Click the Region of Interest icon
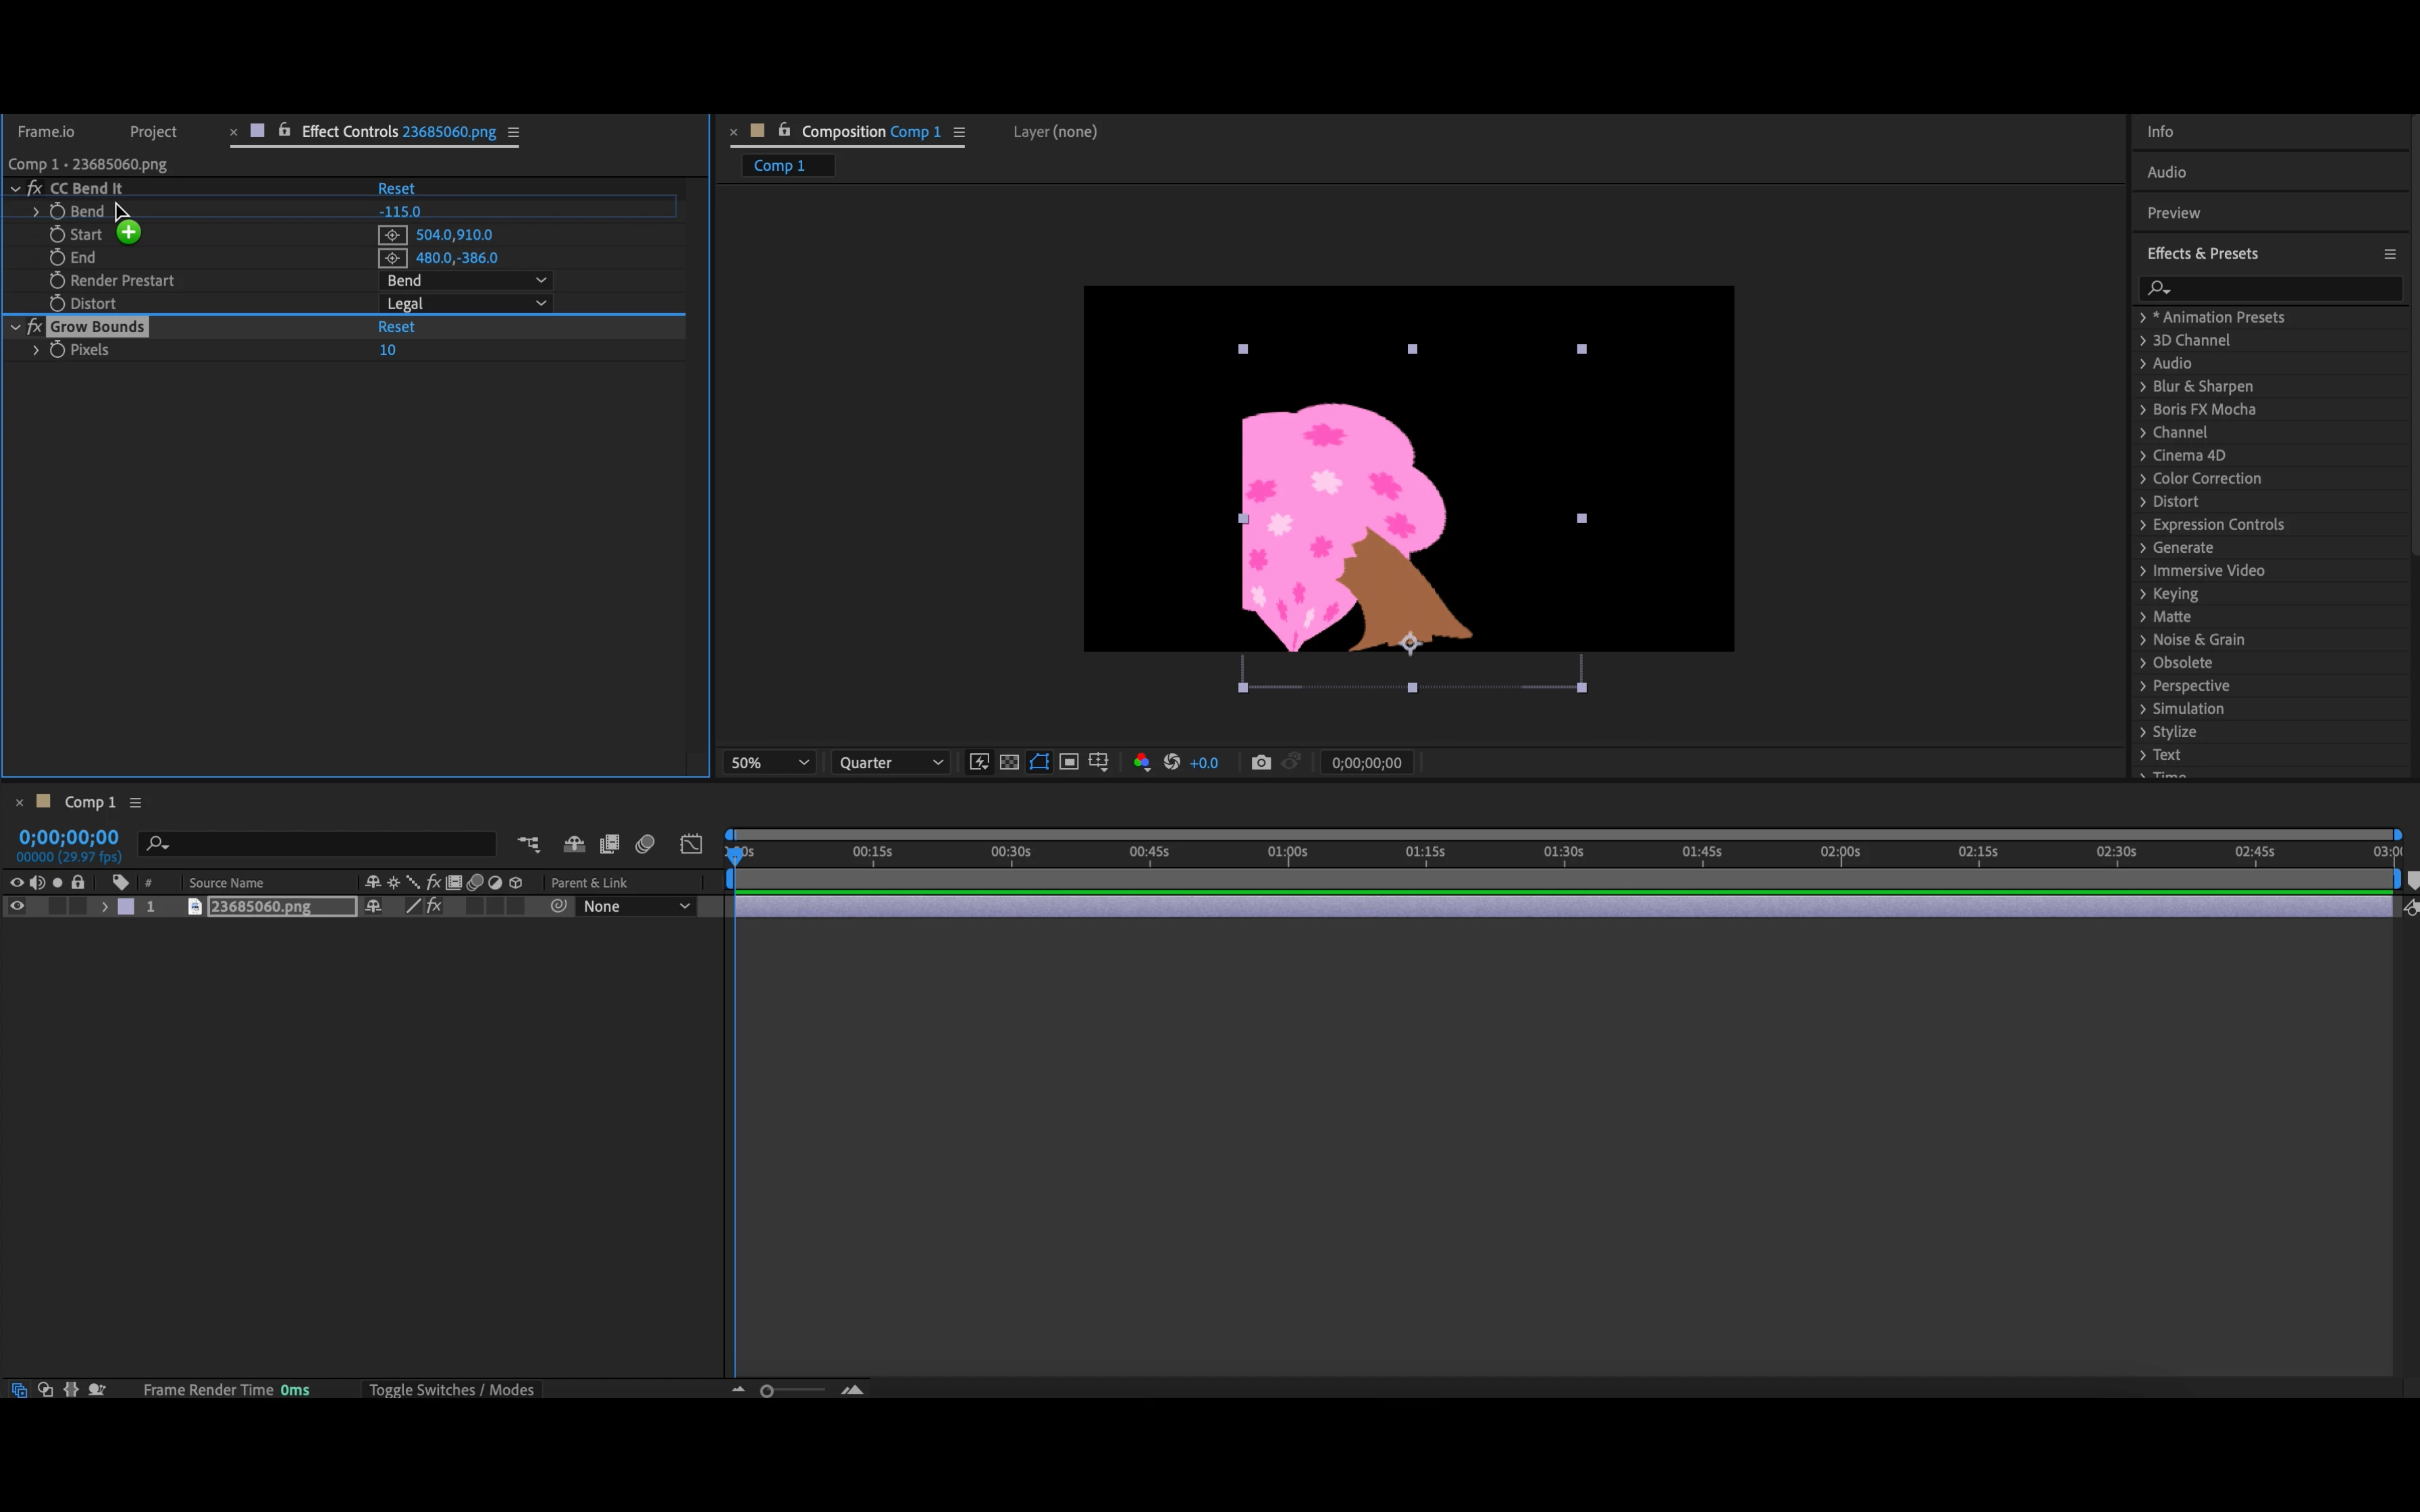Image resolution: width=2420 pixels, height=1512 pixels. pyautogui.click(x=1069, y=762)
